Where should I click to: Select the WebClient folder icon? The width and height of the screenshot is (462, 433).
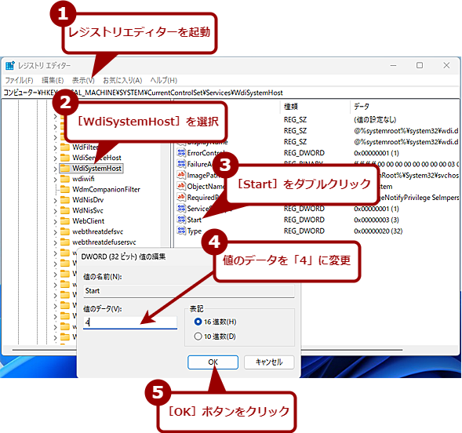pyautogui.click(x=65, y=221)
